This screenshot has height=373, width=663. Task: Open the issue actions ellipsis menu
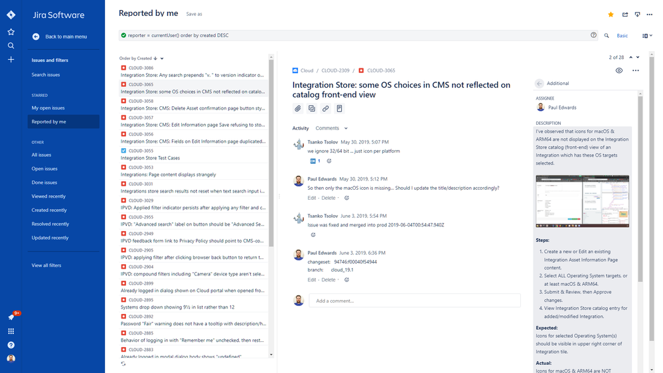[x=636, y=70]
